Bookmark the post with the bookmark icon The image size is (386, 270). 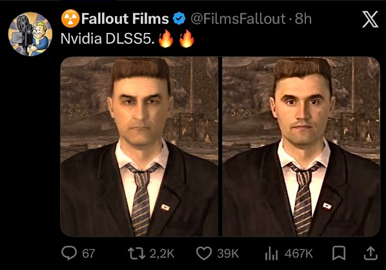339,253
